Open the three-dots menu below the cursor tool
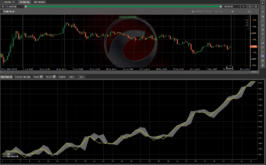This screenshot has height=165, width=266. point(262,8)
